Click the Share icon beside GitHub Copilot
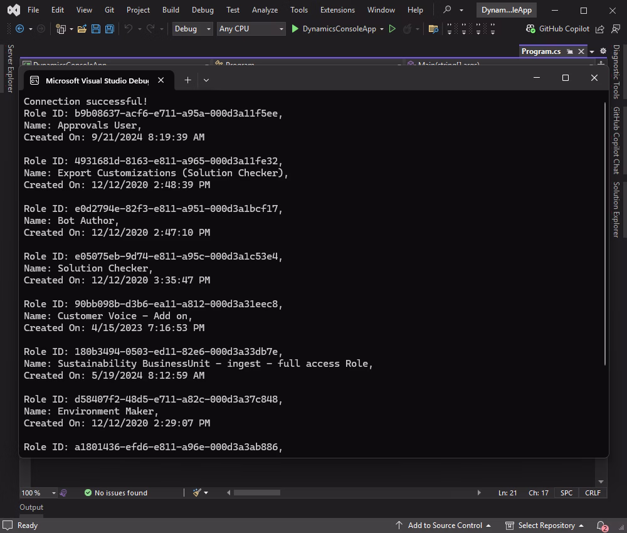 [x=600, y=29]
